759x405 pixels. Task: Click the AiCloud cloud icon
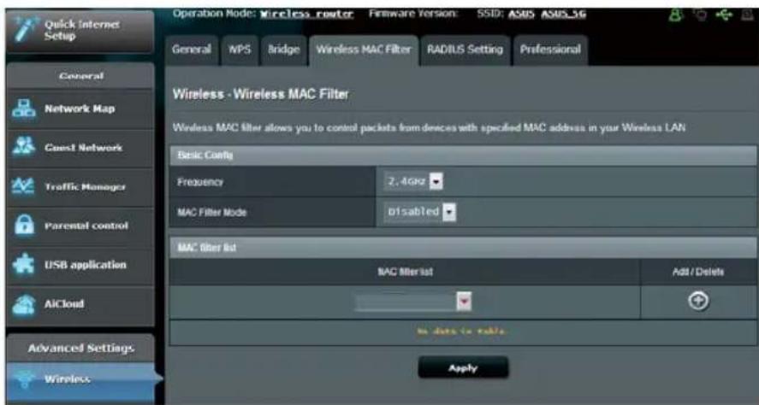[23, 304]
